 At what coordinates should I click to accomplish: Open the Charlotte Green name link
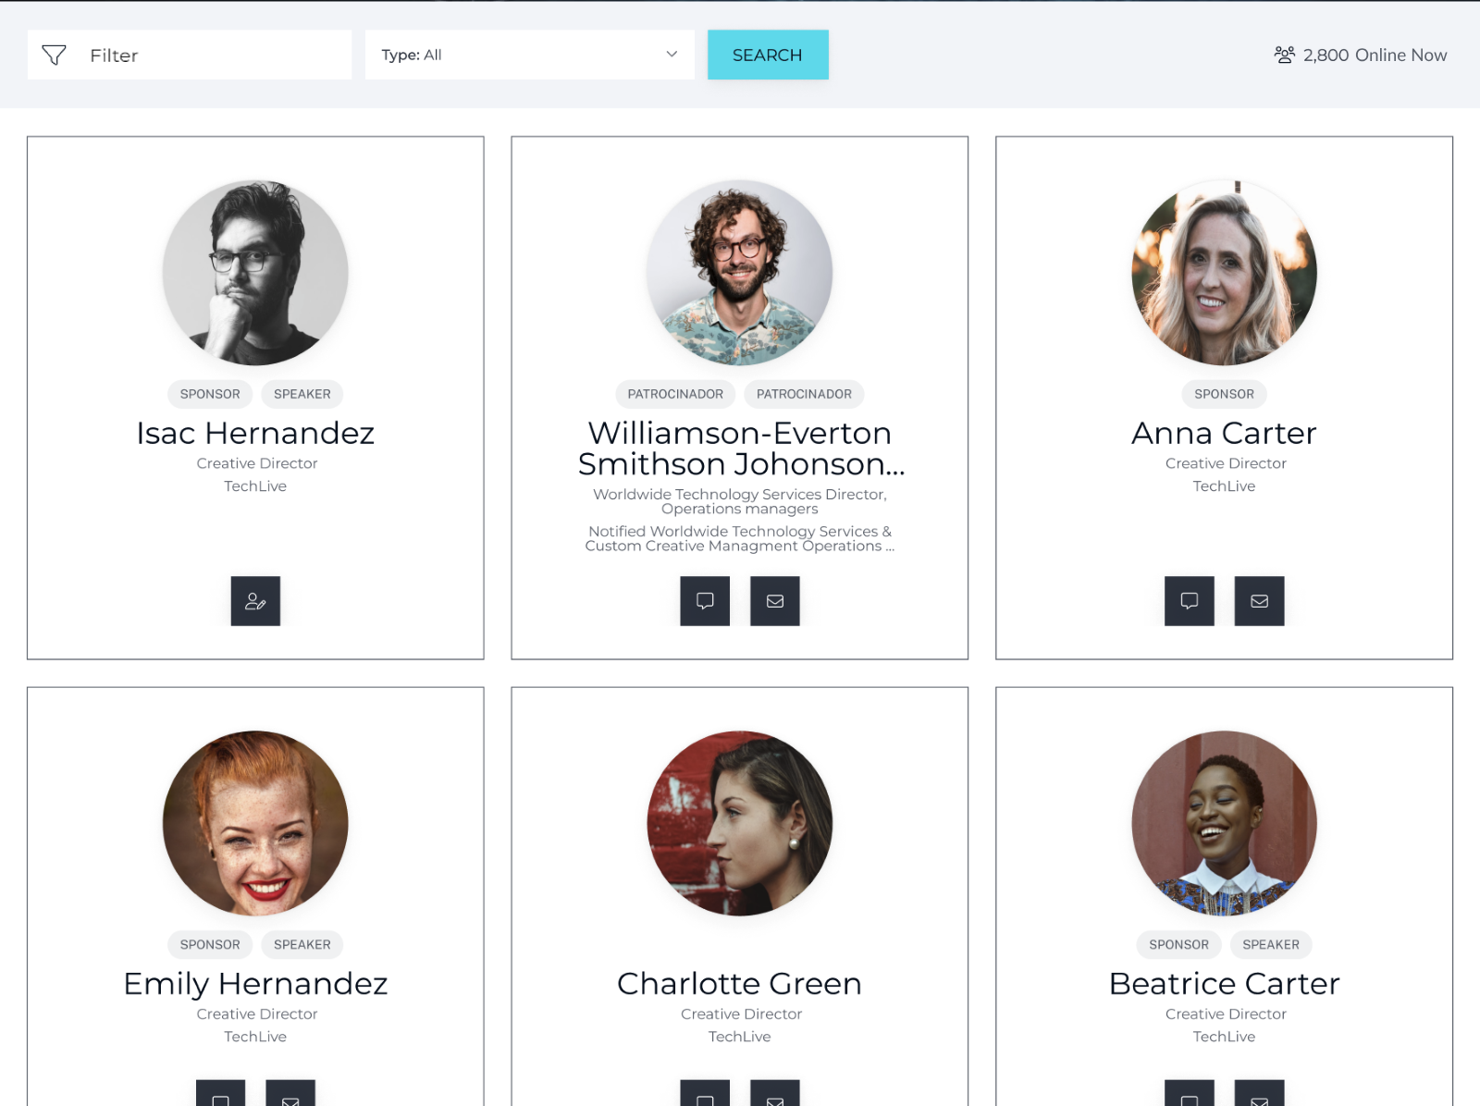pyautogui.click(x=740, y=984)
